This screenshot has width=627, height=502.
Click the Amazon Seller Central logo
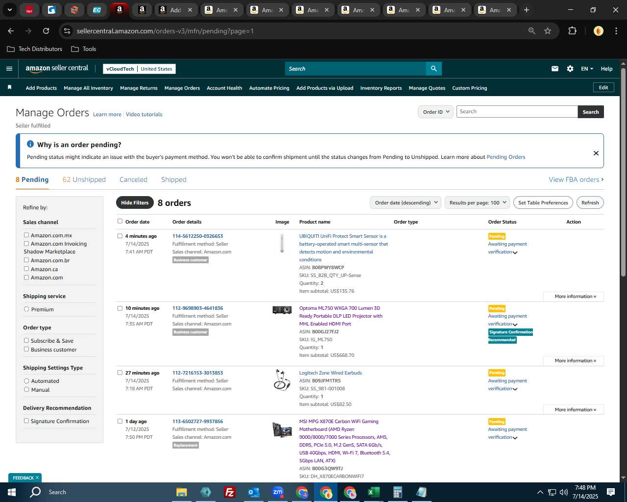tap(57, 69)
